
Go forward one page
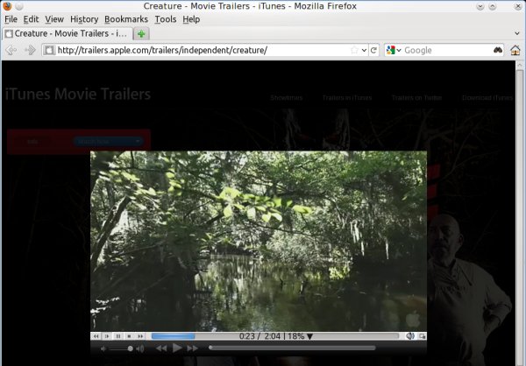(30, 50)
